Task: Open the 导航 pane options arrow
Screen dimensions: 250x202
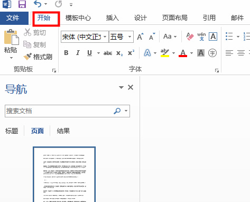Action: coord(121,87)
